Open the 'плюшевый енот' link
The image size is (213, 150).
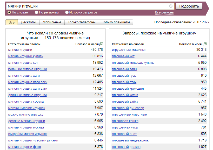point(124,134)
